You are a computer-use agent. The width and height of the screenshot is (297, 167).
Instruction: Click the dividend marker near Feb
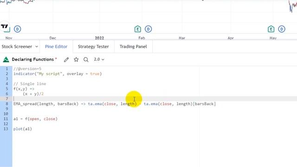pyautogui.click(x=148, y=29)
